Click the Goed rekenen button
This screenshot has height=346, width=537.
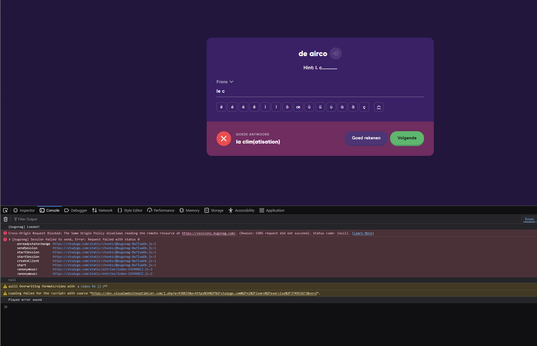tap(366, 138)
